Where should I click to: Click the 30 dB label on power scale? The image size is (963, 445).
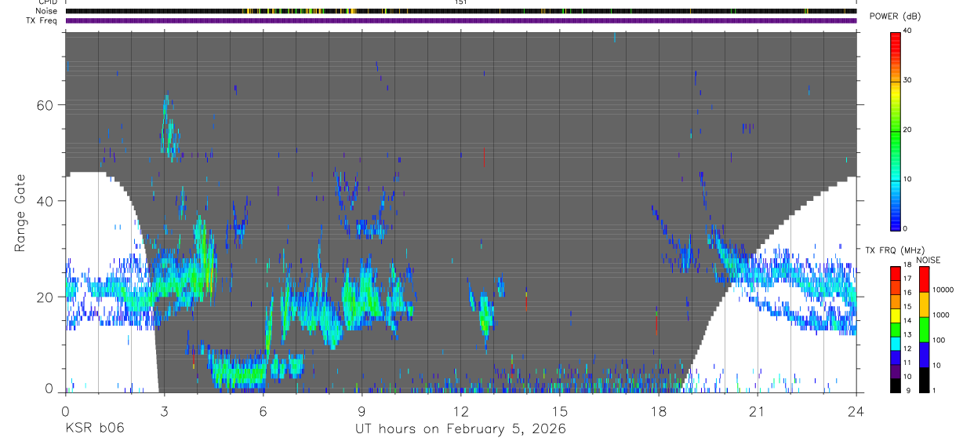pyautogui.click(x=907, y=80)
